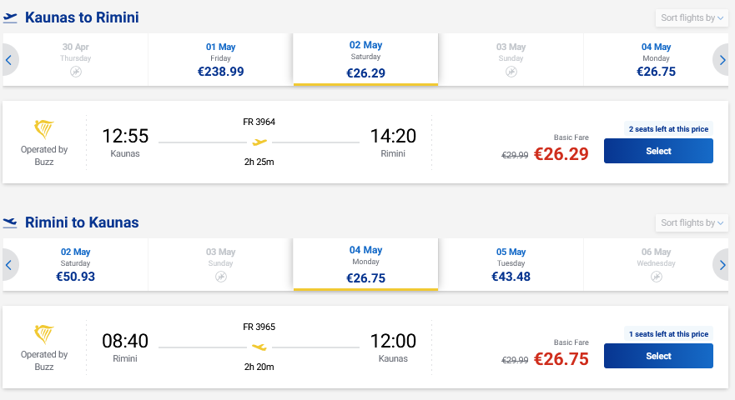
Task: Click no-flight icon under 06 May Wednesday
Action: point(656,277)
